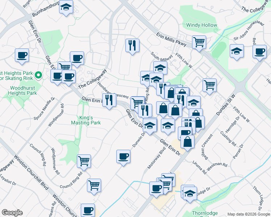Click the Erin Mills Pkwy road label
This screenshot has width=271, height=217.
(x=171, y=40)
